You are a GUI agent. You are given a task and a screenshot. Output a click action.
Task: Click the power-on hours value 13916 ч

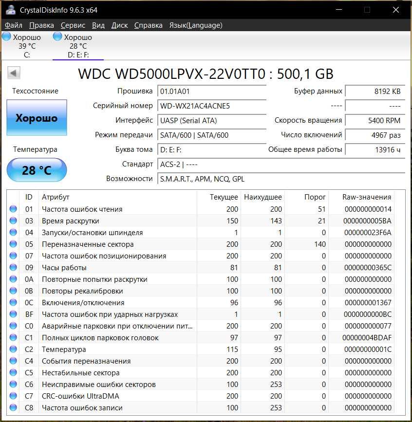pyautogui.click(x=375, y=149)
